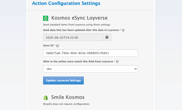Click help icon beside SKUs field label
Screen dimensions: 182x110
[117, 62]
